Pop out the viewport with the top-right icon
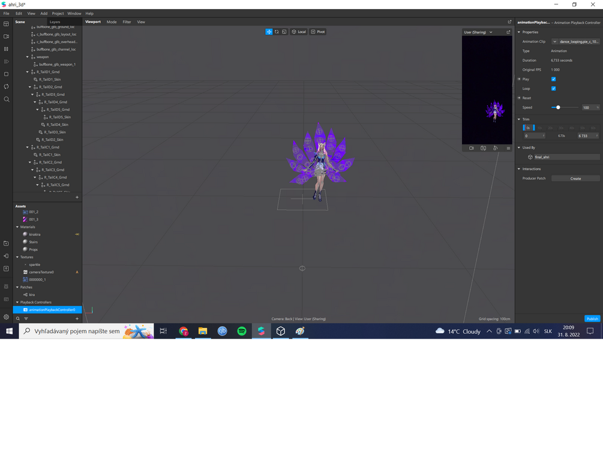Viewport: 603px width, 471px height. 509,22
